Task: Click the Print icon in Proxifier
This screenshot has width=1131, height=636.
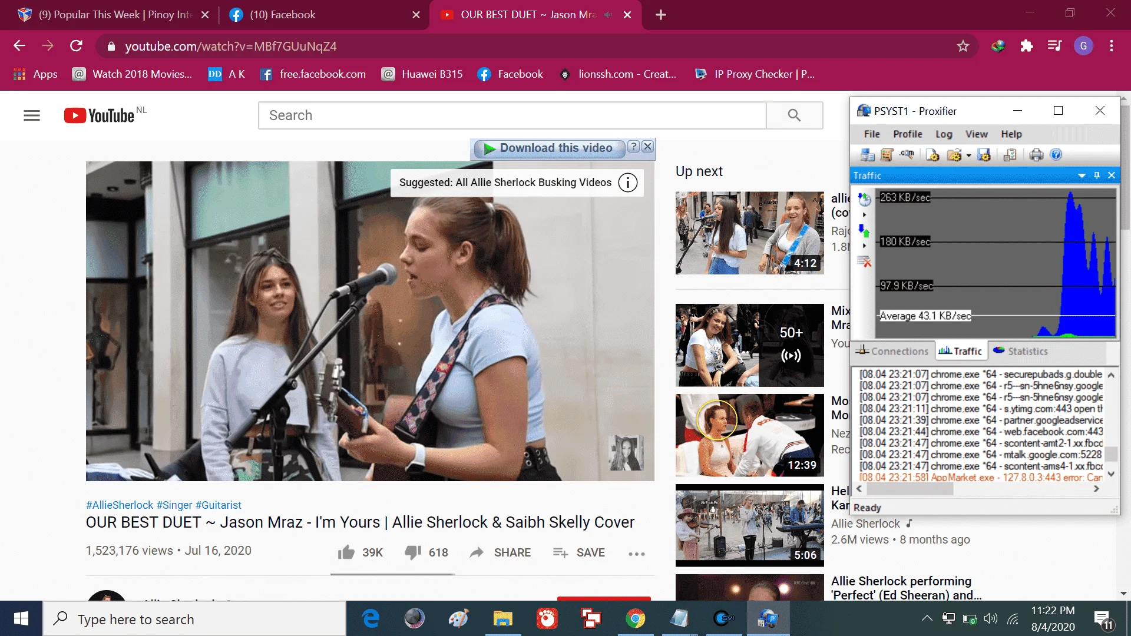Action: click(x=1036, y=155)
